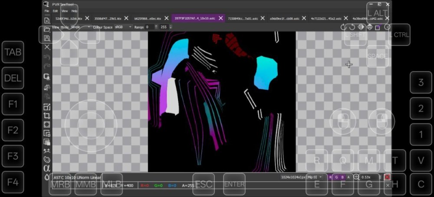Tap the ENTER overlay key
Screen dimensions: 434x197
tap(234, 184)
